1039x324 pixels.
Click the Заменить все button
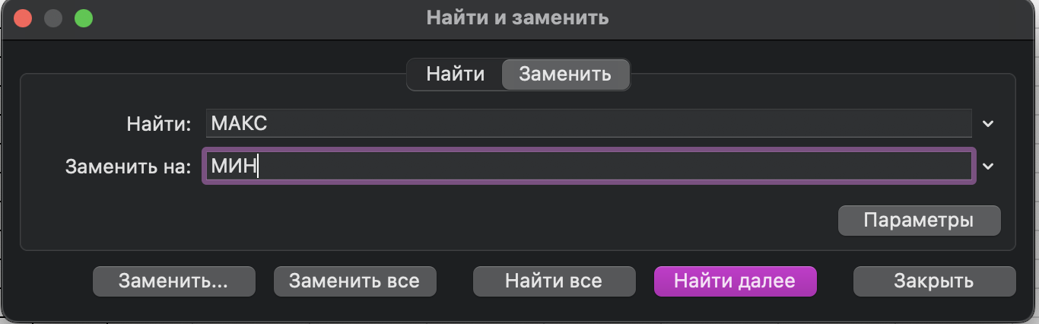[x=354, y=281]
